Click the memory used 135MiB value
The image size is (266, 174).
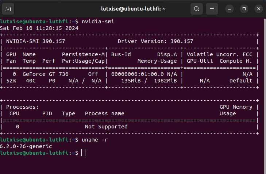[x=131, y=81]
